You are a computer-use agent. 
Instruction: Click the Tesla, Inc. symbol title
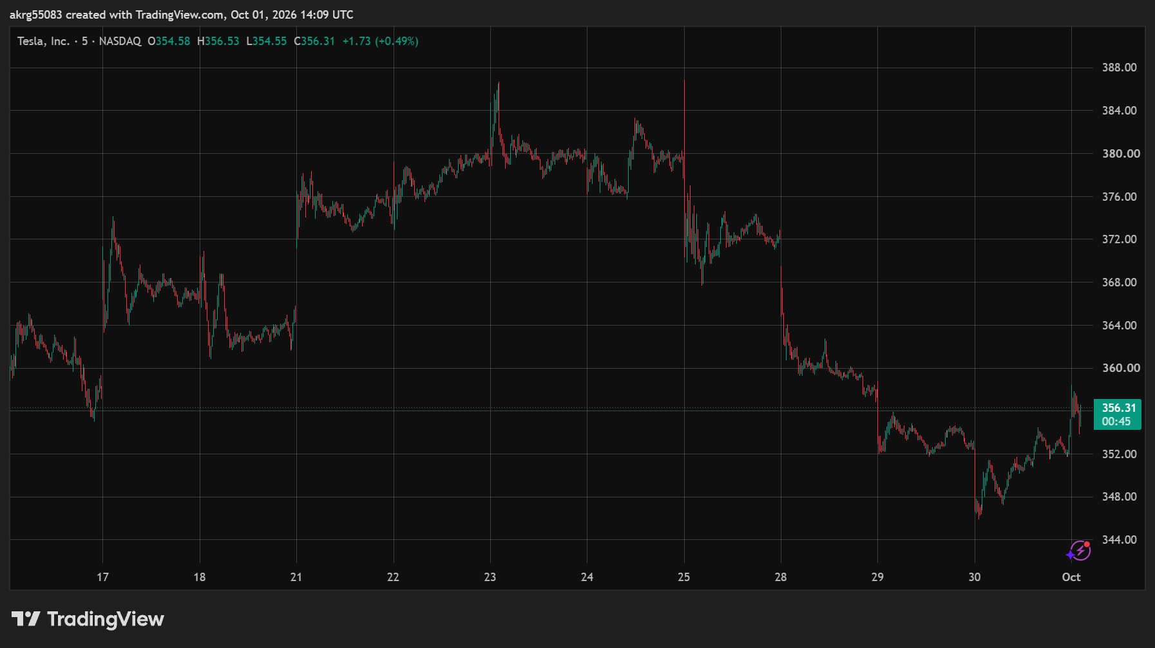pyautogui.click(x=43, y=41)
